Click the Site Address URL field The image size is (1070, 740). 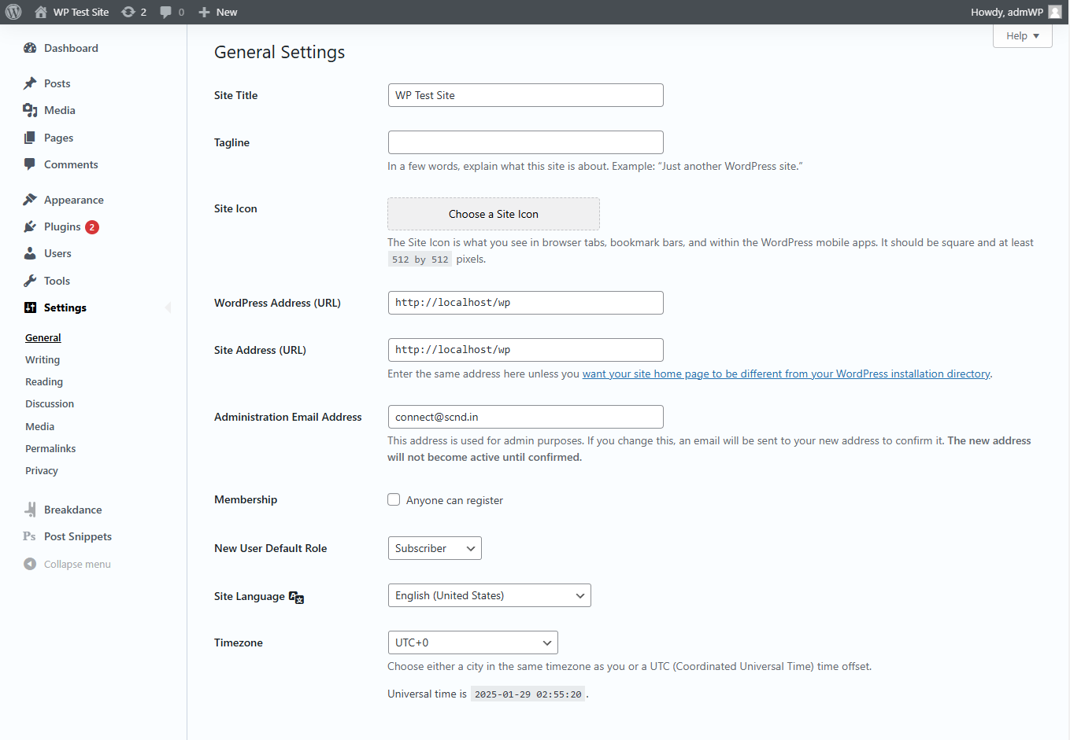click(526, 350)
